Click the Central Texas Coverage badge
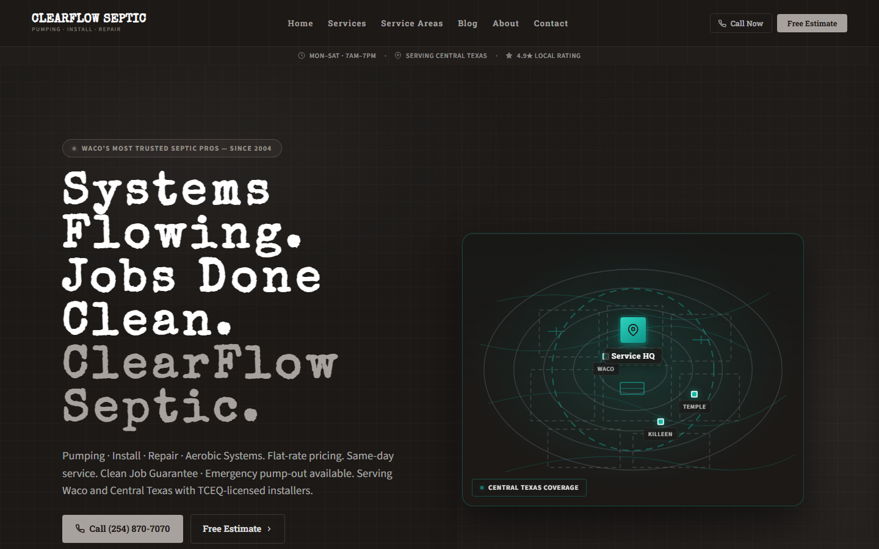Viewport: 879px width, 549px height. click(x=529, y=488)
